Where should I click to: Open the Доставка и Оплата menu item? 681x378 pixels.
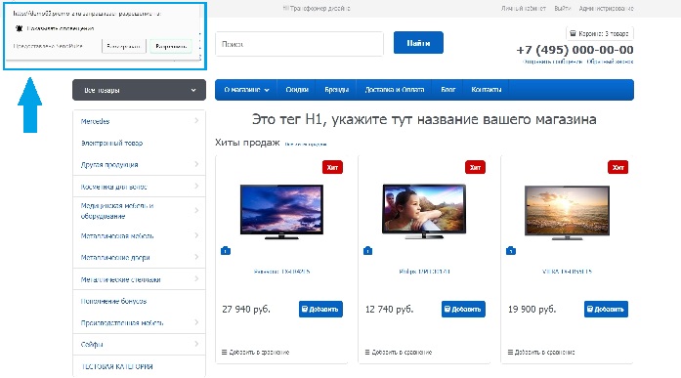[395, 90]
